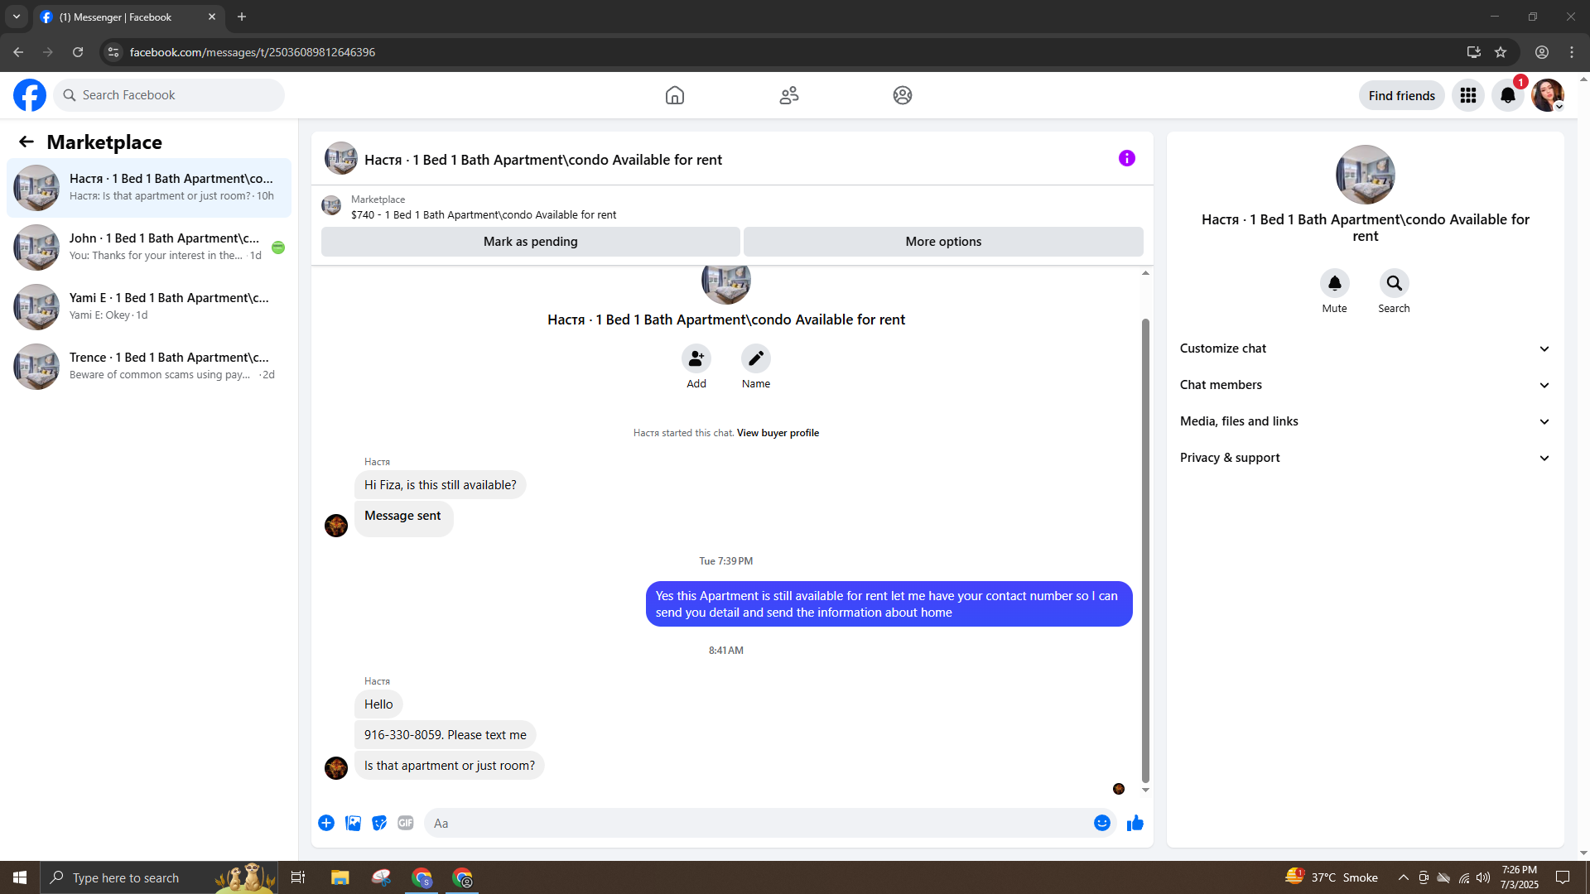Search within the conversation

click(x=1394, y=283)
